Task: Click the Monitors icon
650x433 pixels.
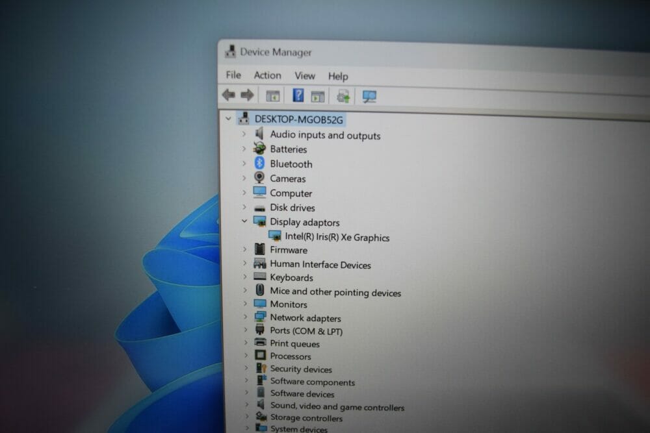Action: coord(260,304)
